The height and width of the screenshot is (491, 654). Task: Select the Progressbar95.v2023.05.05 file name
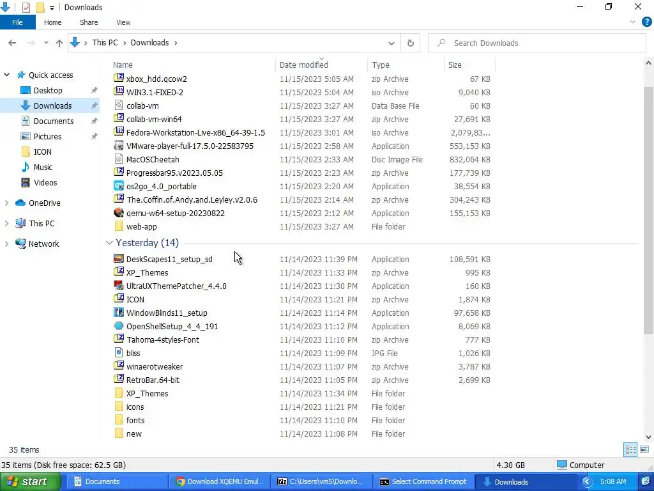coord(175,173)
